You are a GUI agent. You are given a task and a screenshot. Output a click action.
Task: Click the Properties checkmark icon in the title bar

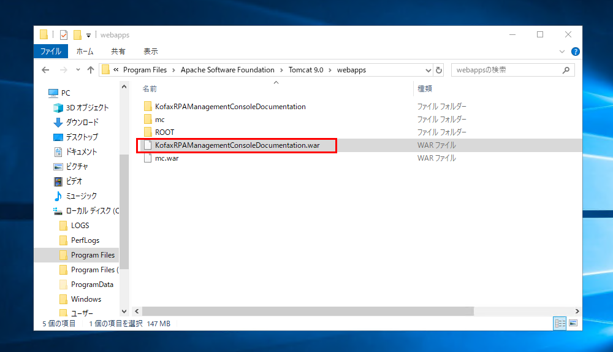coord(64,35)
